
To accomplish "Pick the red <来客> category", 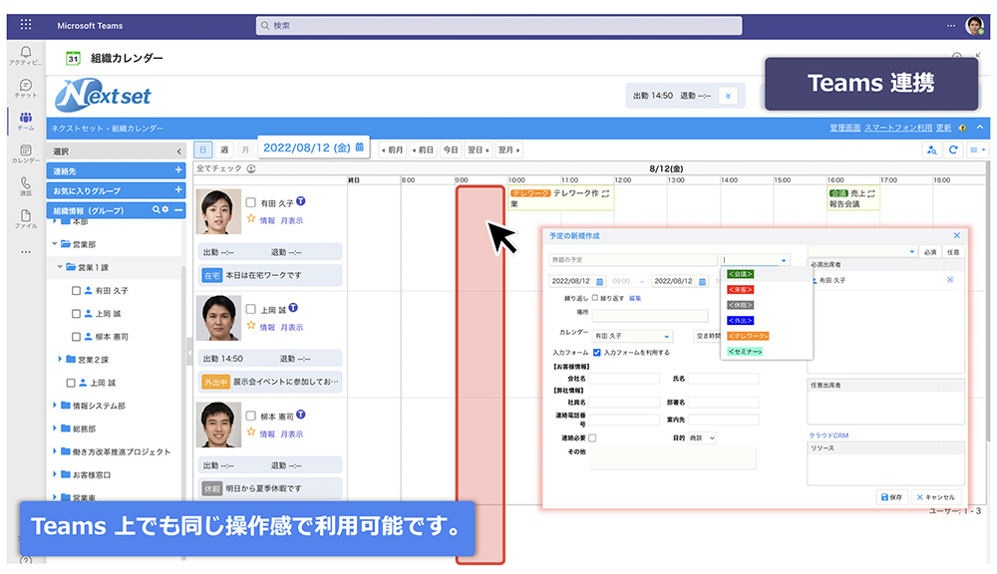I will click(740, 289).
